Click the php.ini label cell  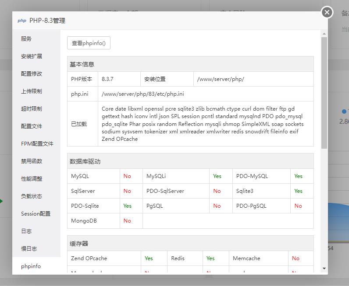(82, 94)
